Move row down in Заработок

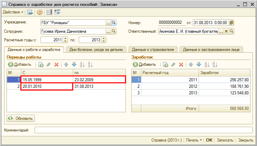[x=199, y=65]
